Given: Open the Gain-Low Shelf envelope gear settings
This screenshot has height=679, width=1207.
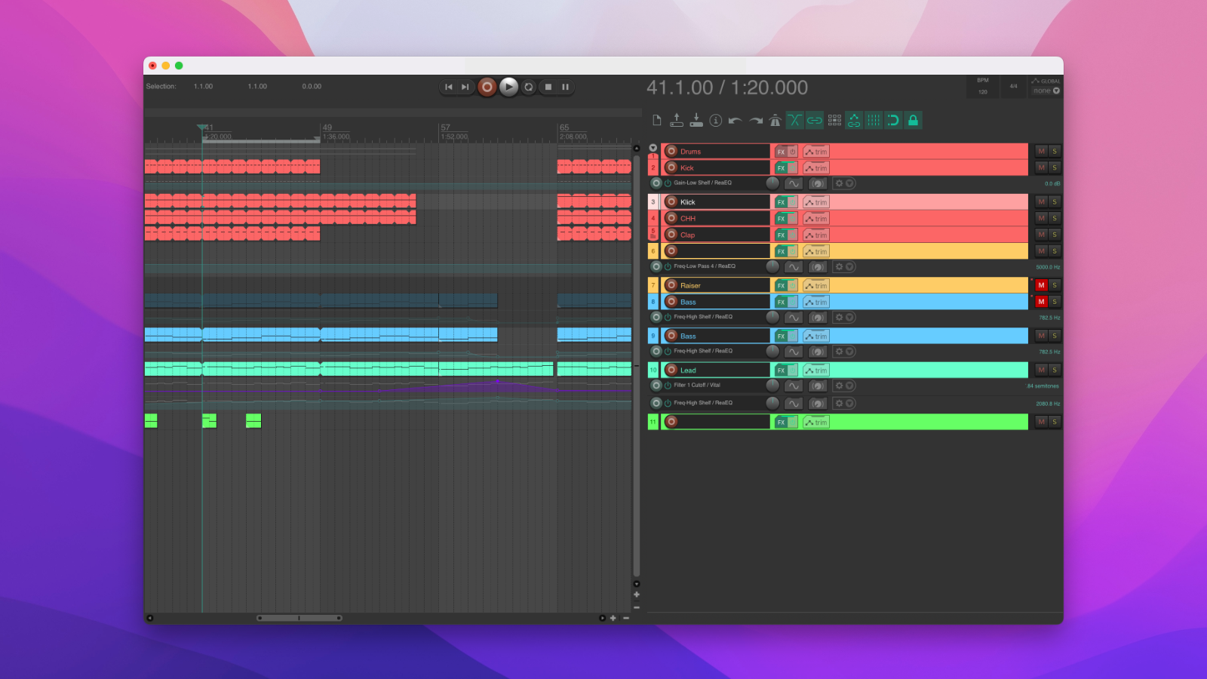Looking at the screenshot, I should pyautogui.click(x=839, y=183).
